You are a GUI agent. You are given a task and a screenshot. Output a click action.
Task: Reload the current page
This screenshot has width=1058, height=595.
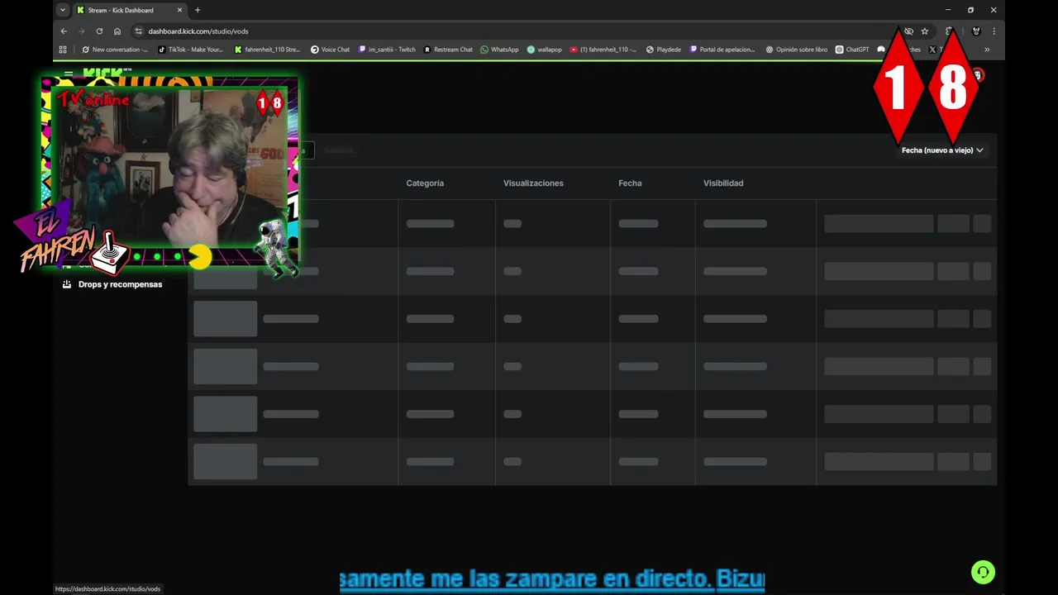pos(99,31)
